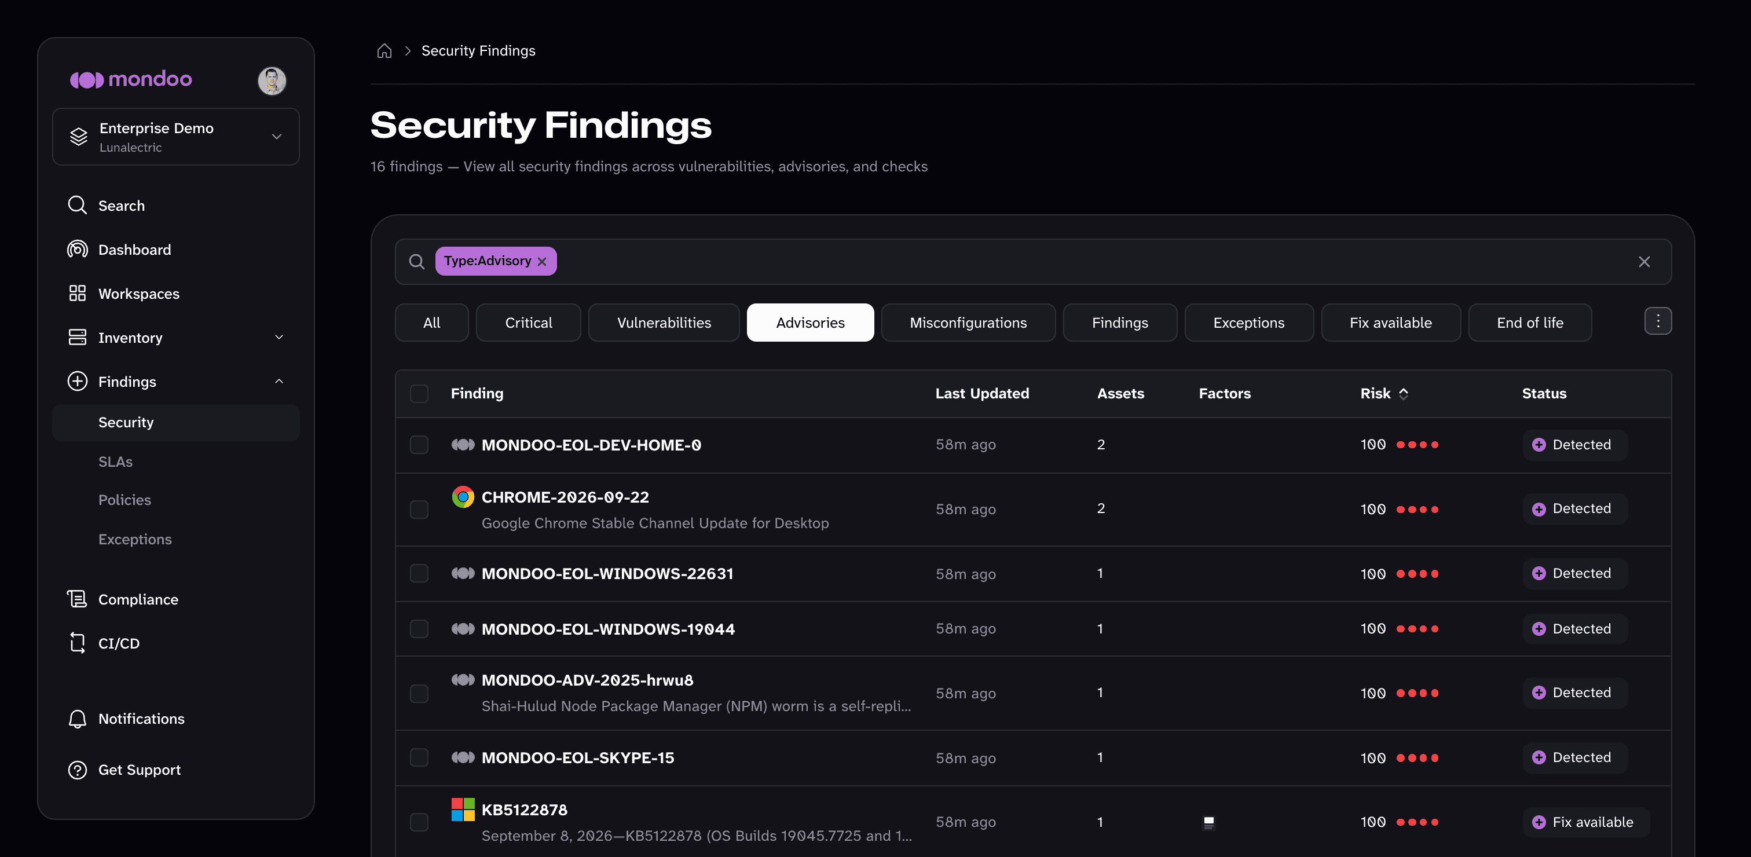Click the Fix available status for KB5122878
This screenshot has height=857, width=1751.
pyautogui.click(x=1585, y=822)
